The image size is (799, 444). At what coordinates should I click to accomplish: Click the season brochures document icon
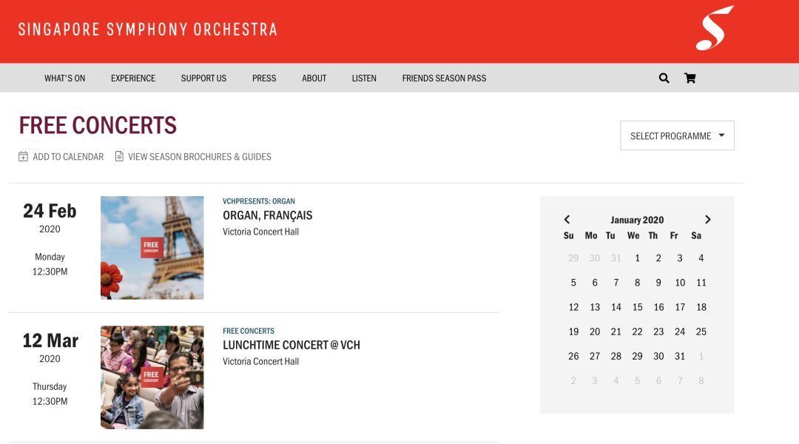(119, 157)
